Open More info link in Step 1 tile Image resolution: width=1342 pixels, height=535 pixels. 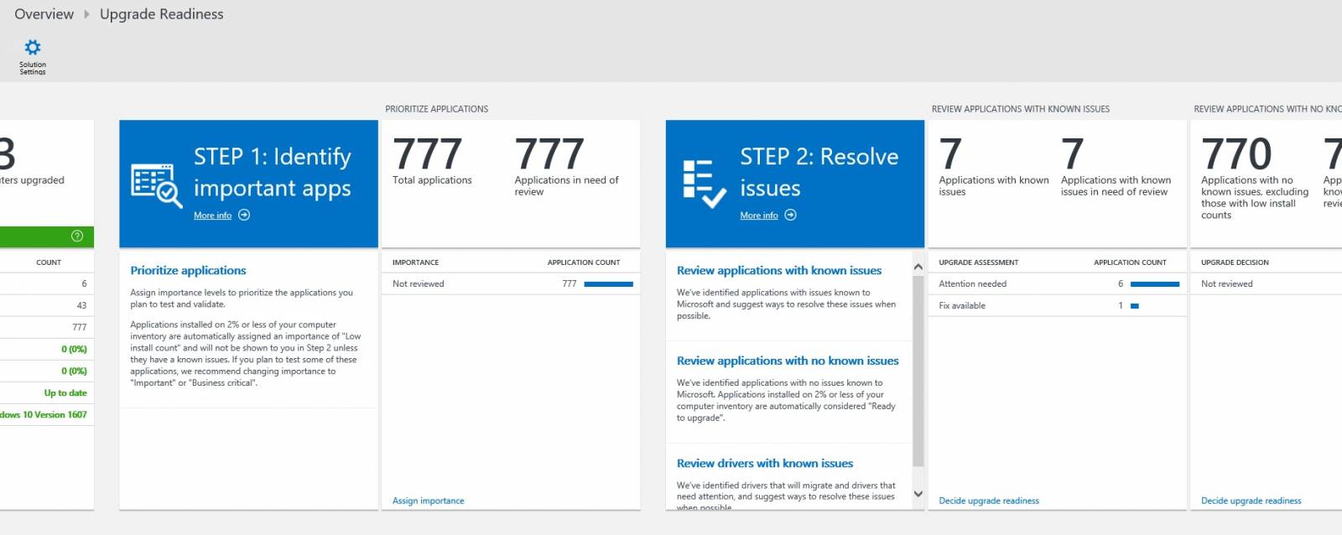click(212, 216)
